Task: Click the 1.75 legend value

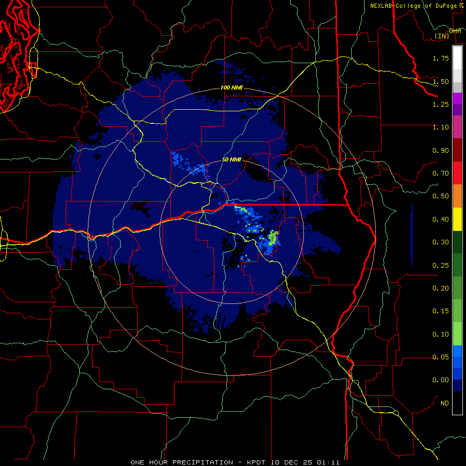Action: tap(441, 58)
